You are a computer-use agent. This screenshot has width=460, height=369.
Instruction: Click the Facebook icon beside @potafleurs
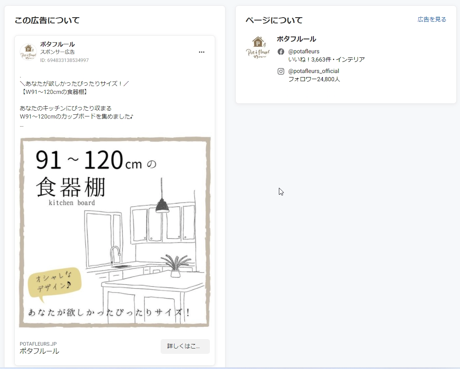(x=281, y=52)
